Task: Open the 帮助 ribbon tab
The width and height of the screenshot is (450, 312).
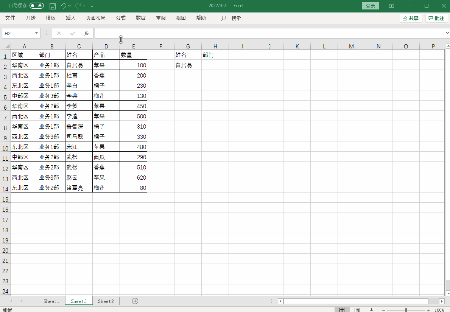Action: click(x=201, y=18)
